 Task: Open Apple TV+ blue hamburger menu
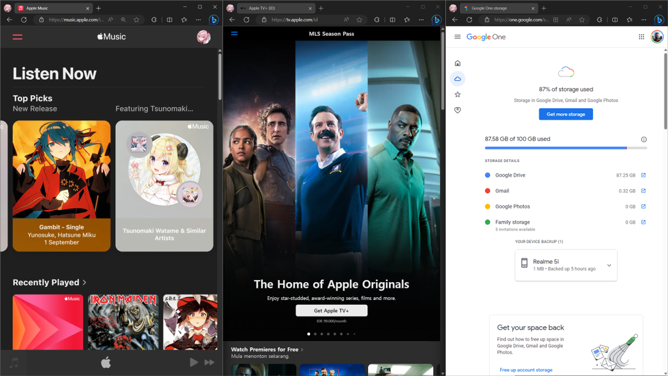(234, 33)
